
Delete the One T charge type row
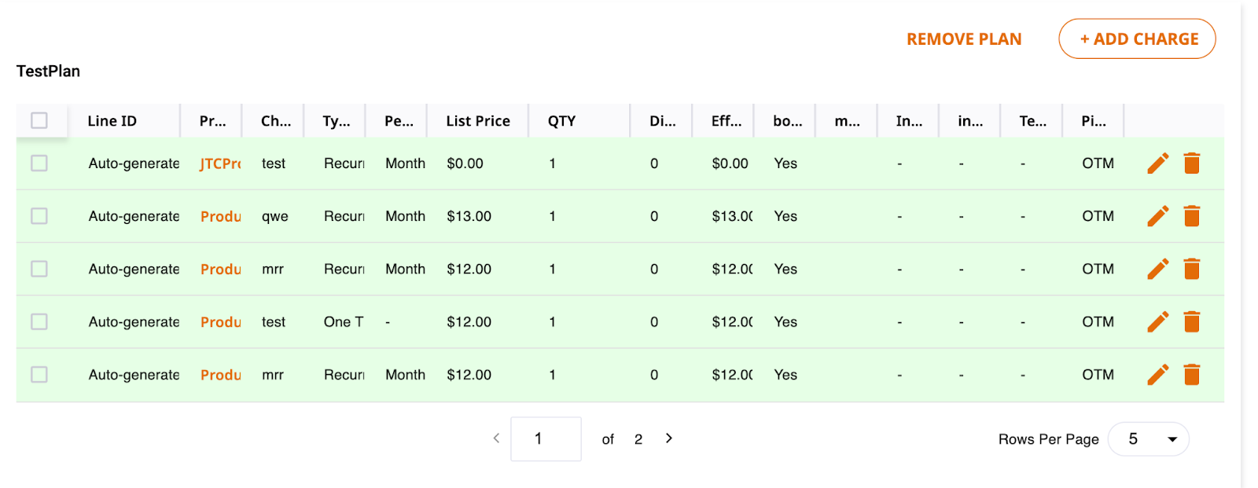point(1192,321)
